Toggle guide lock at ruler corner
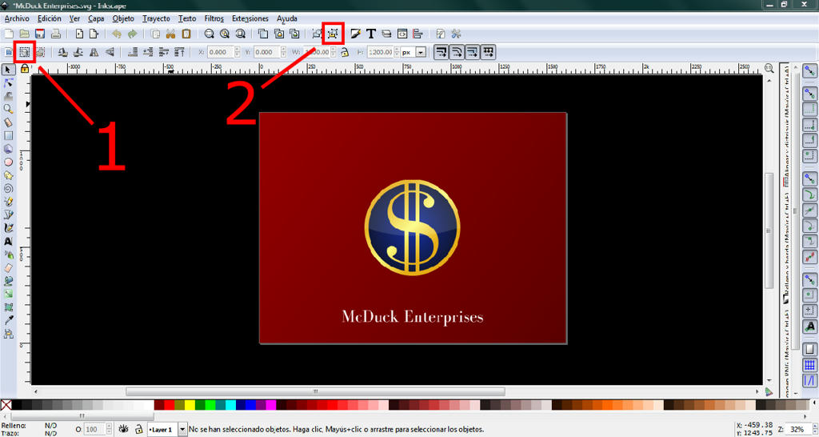The width and height of the screenshot is (819, 437). tap(25, 69)
